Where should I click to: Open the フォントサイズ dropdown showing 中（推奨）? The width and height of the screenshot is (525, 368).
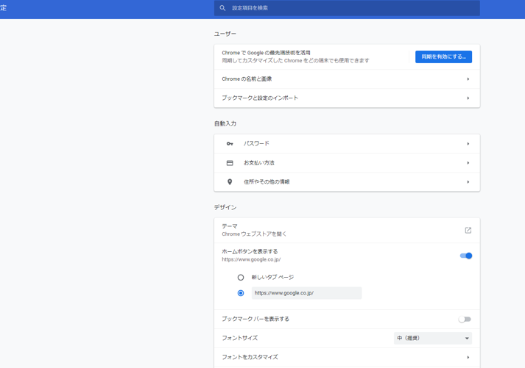[433, 339]
